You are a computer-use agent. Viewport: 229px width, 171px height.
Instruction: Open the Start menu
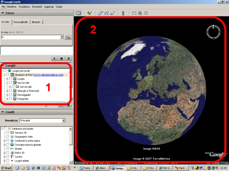pos(6,168)
